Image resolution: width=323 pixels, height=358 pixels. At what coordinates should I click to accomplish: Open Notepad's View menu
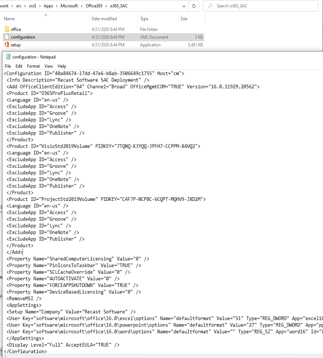coord(48,66)
